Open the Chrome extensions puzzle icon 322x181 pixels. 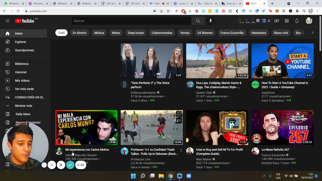pyautogui.click(x=297, y=11)
